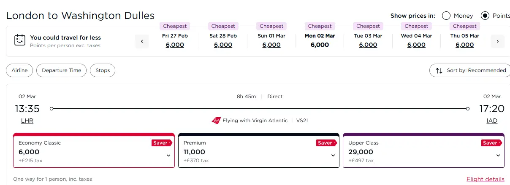Click the calendar smiley icon

pyautogui.click(x=20, y=40)
